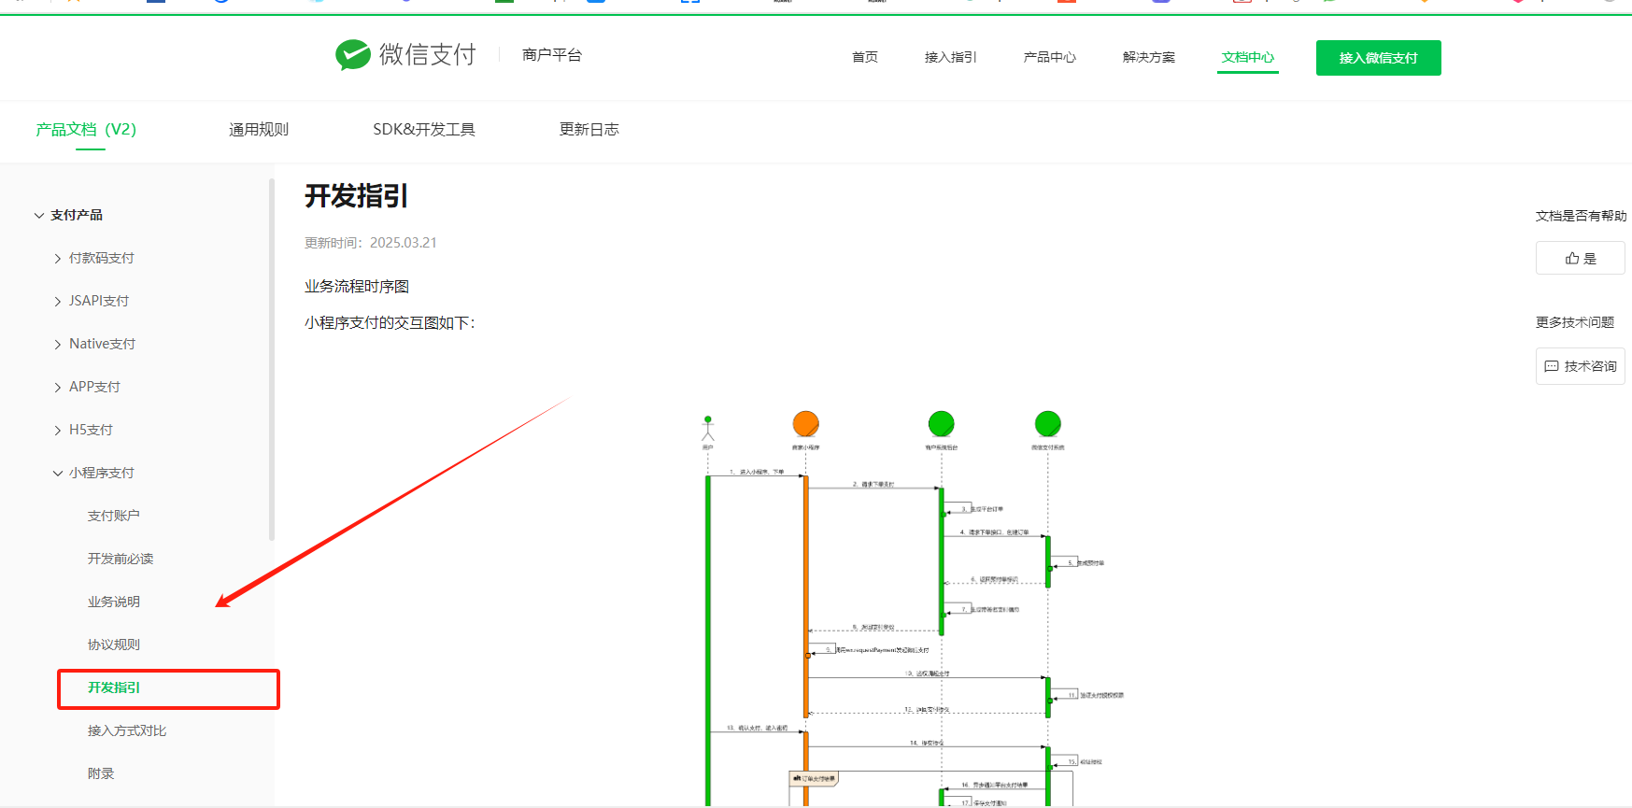The width and height of the screenshot is (1632, 808).
Task: Click the 付款码支付 sidebar label
Action: (x=102, y=258)
